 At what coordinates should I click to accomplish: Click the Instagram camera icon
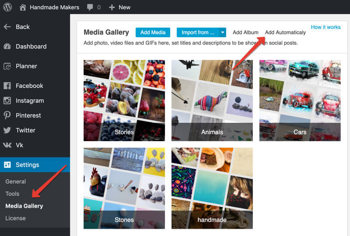pyautogui.click(x=7, y=101)
